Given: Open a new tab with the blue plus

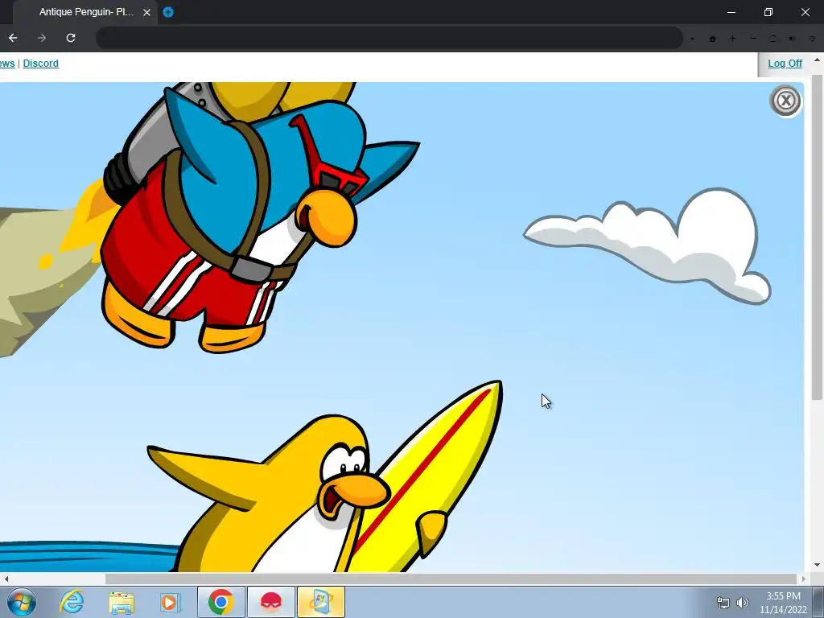Looking at the screenshot, I should (x=168, y=12).
